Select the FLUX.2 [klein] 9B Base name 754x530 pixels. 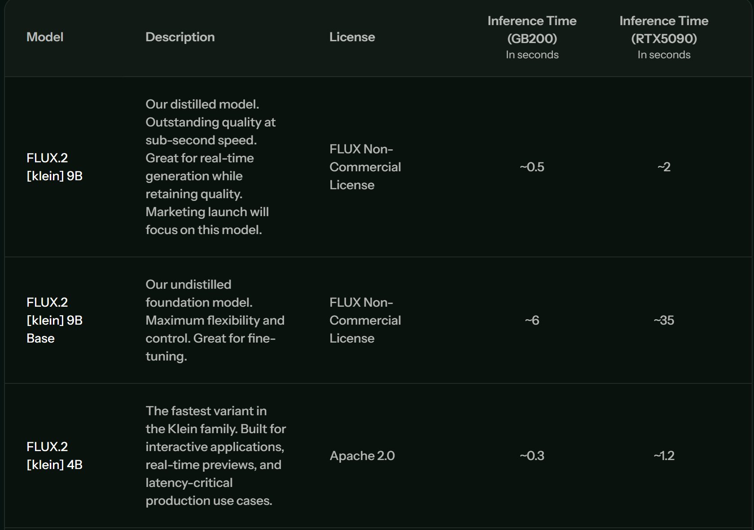click(54, 320)
